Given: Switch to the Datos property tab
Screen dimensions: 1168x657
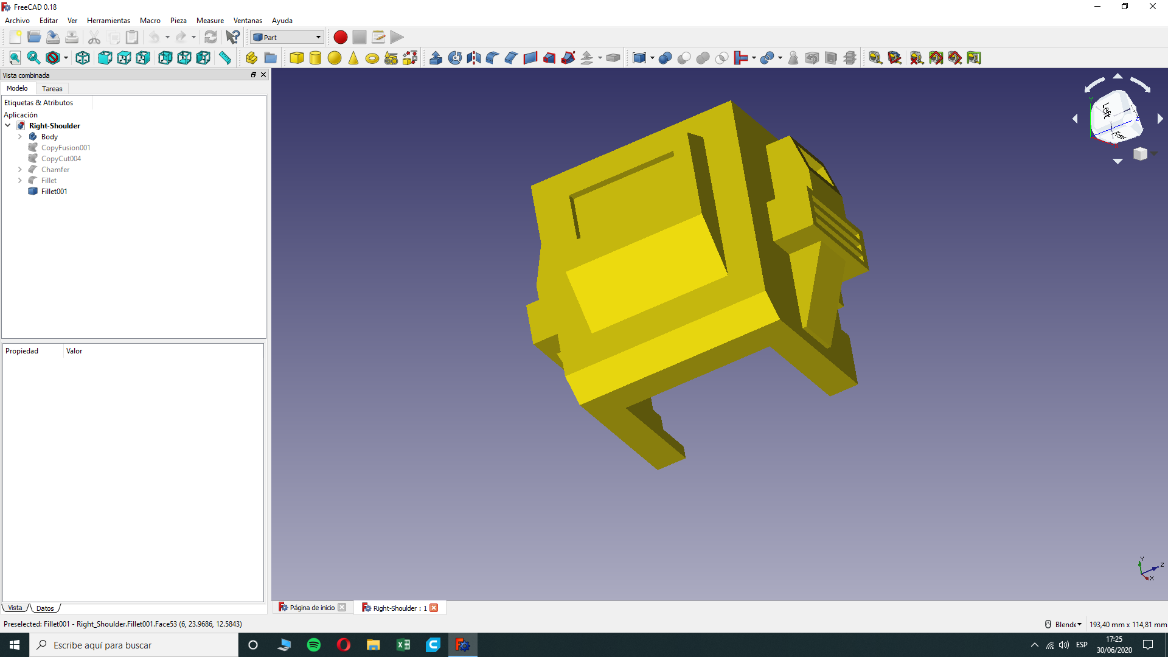Looking at the screenshot, I should pos(45,608).
